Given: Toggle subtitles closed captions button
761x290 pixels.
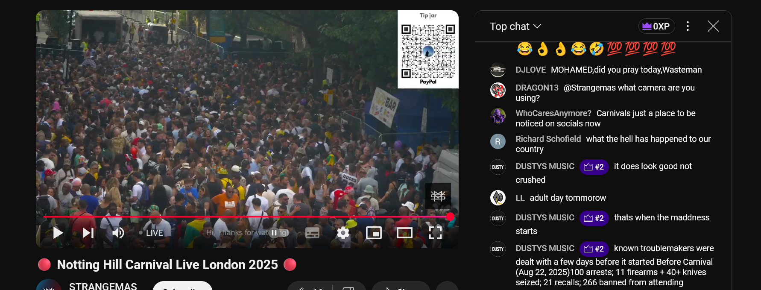Looking at the screenshot, I should (312, 233).
